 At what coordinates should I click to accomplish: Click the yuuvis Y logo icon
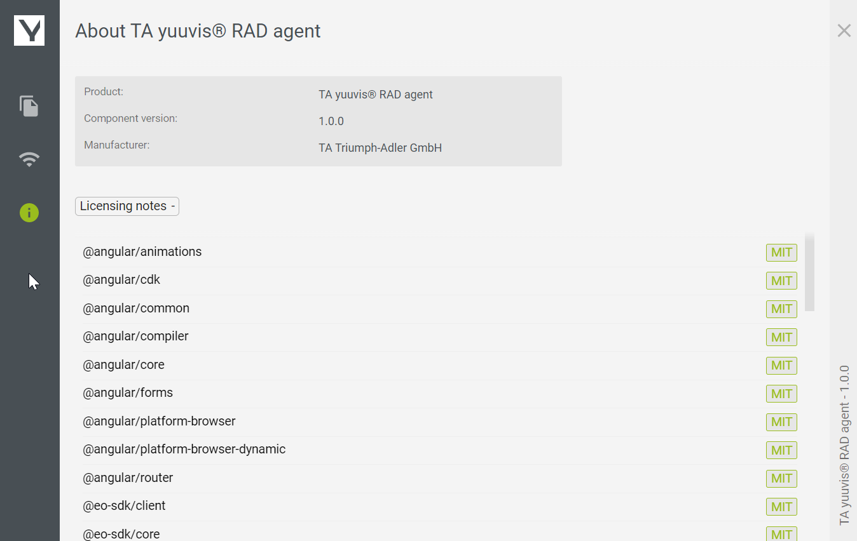[x=29, y=30]
